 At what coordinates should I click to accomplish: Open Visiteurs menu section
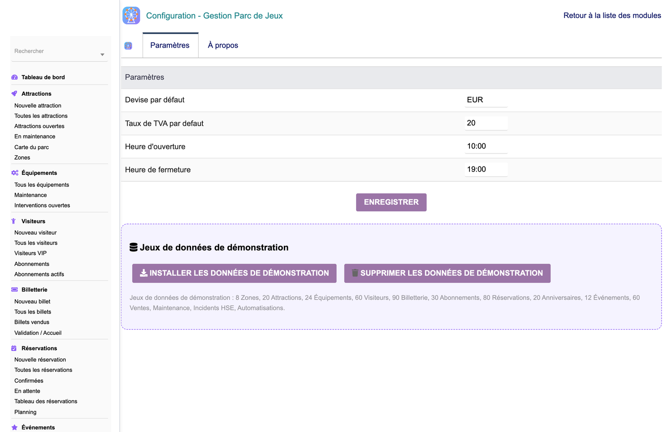[33, 221]
